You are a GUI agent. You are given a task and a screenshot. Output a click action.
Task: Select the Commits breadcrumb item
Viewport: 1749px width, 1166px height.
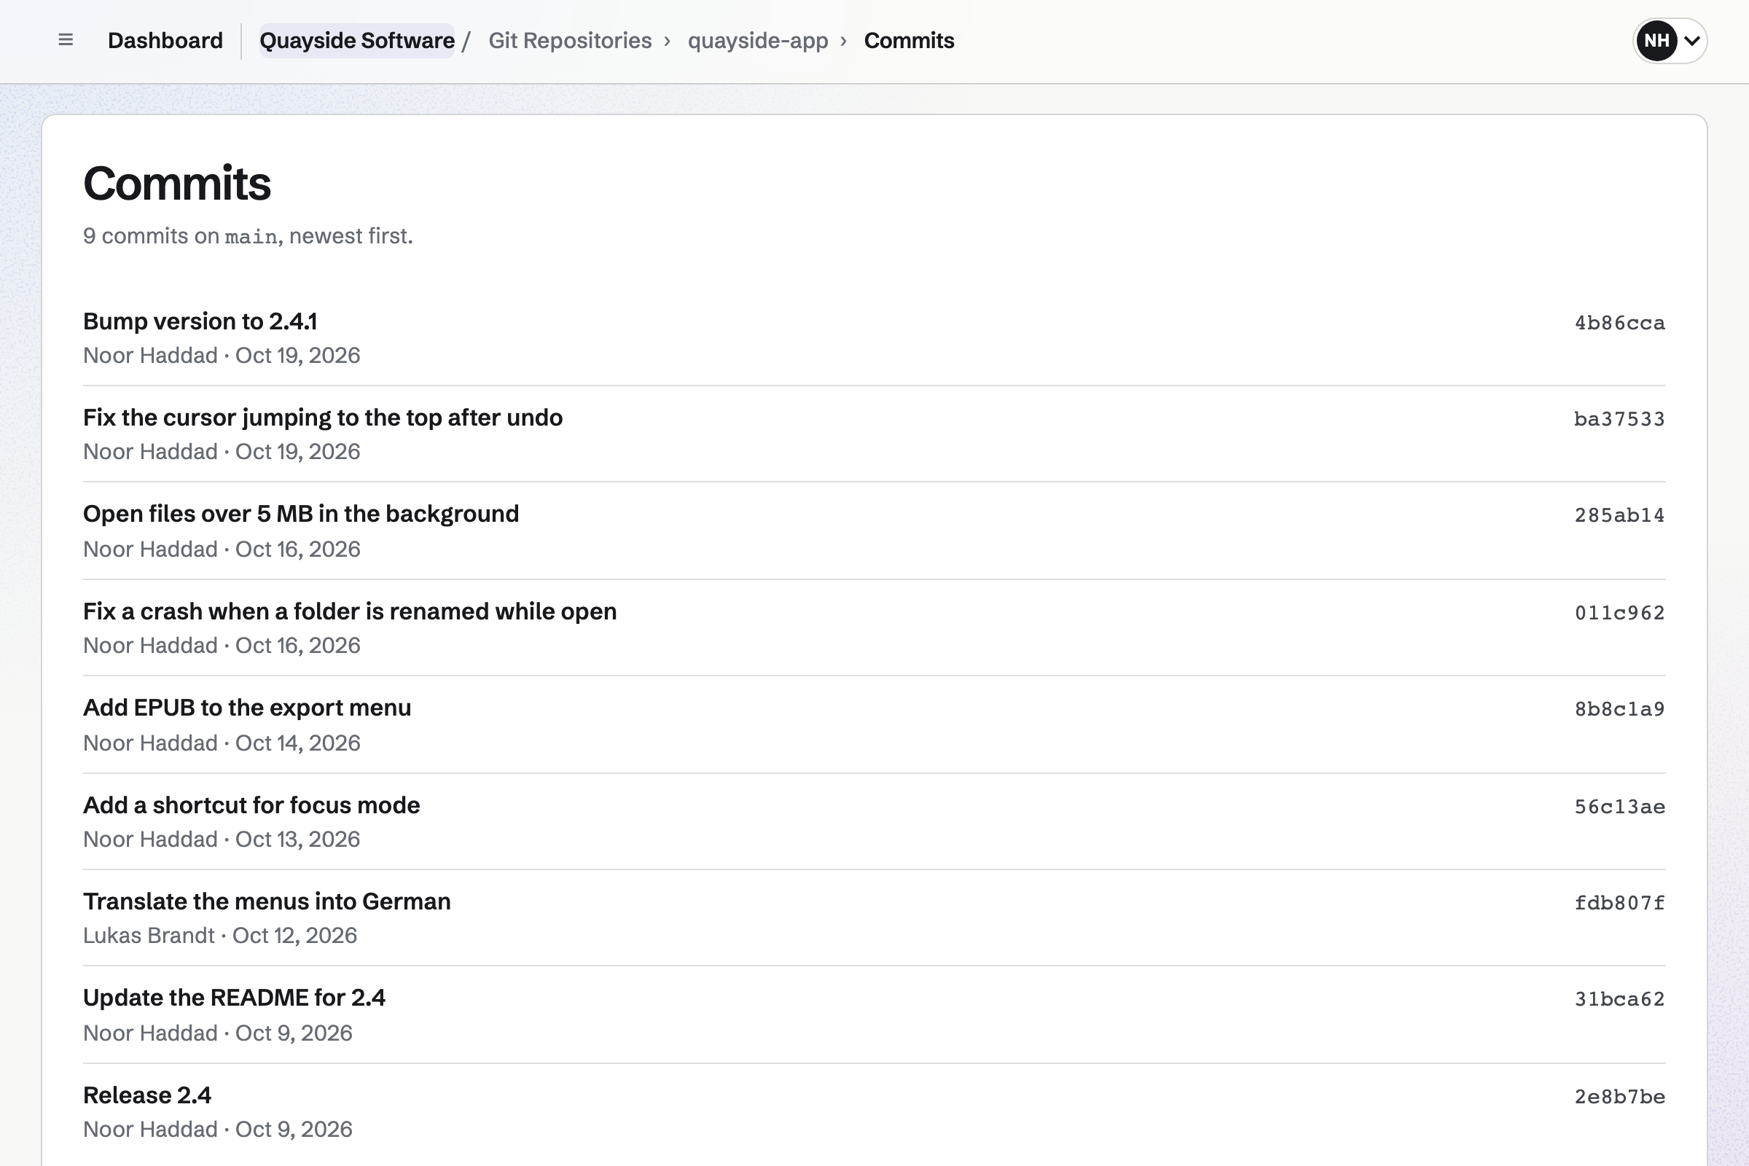coord(909,40)
